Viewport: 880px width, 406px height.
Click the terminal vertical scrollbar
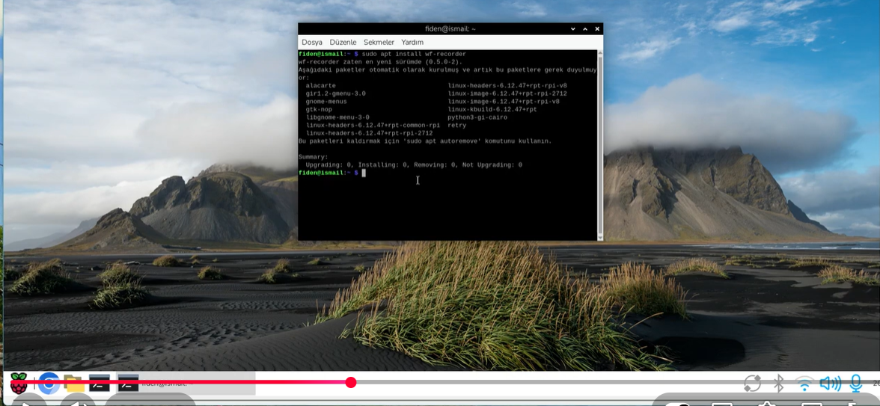599,142
